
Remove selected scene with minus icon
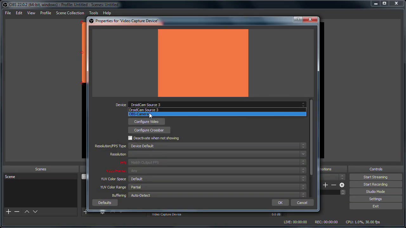pos(17,212)
